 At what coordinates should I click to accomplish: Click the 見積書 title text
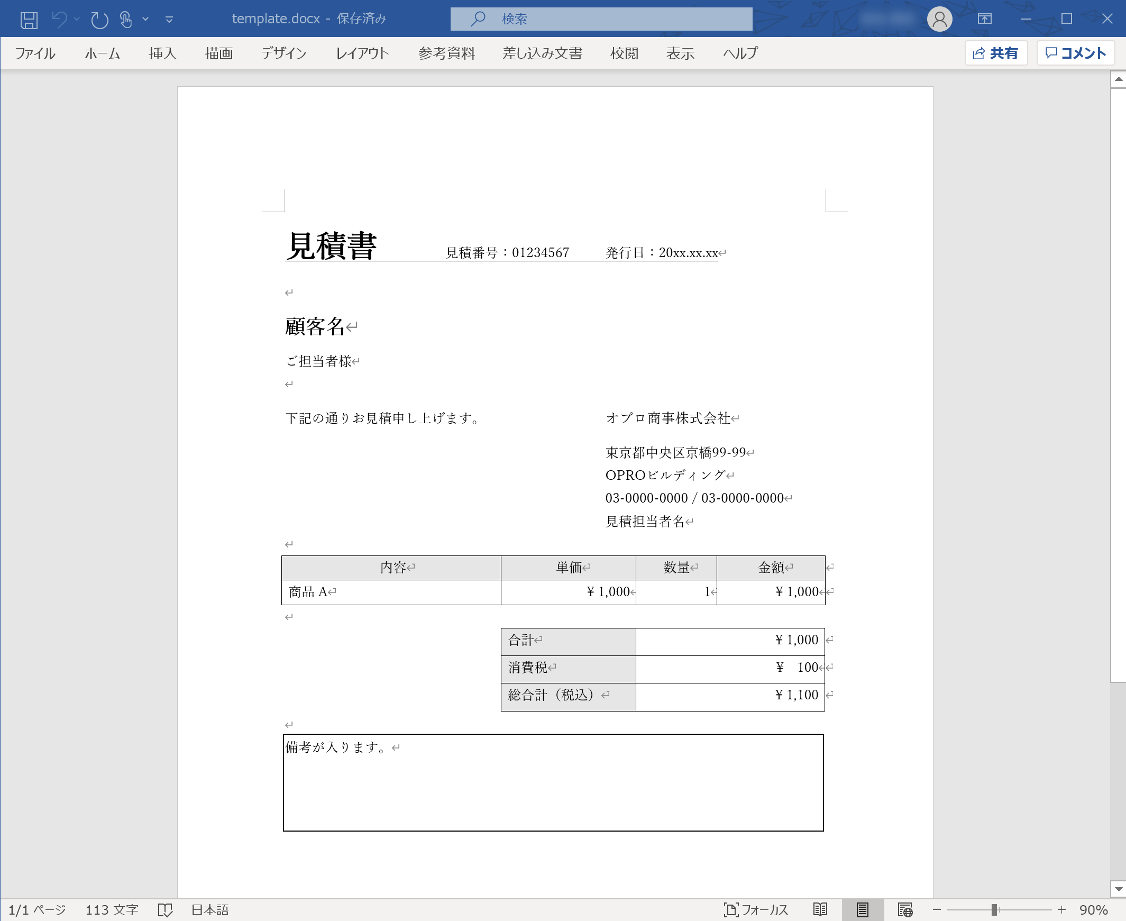point(332,245)
